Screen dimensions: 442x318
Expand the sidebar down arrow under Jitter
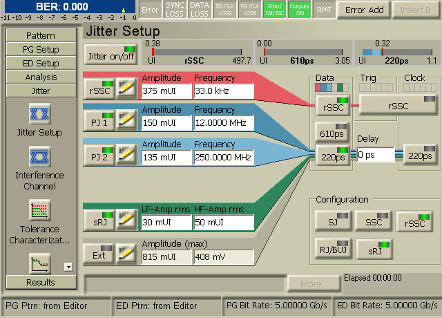[68, 266]
